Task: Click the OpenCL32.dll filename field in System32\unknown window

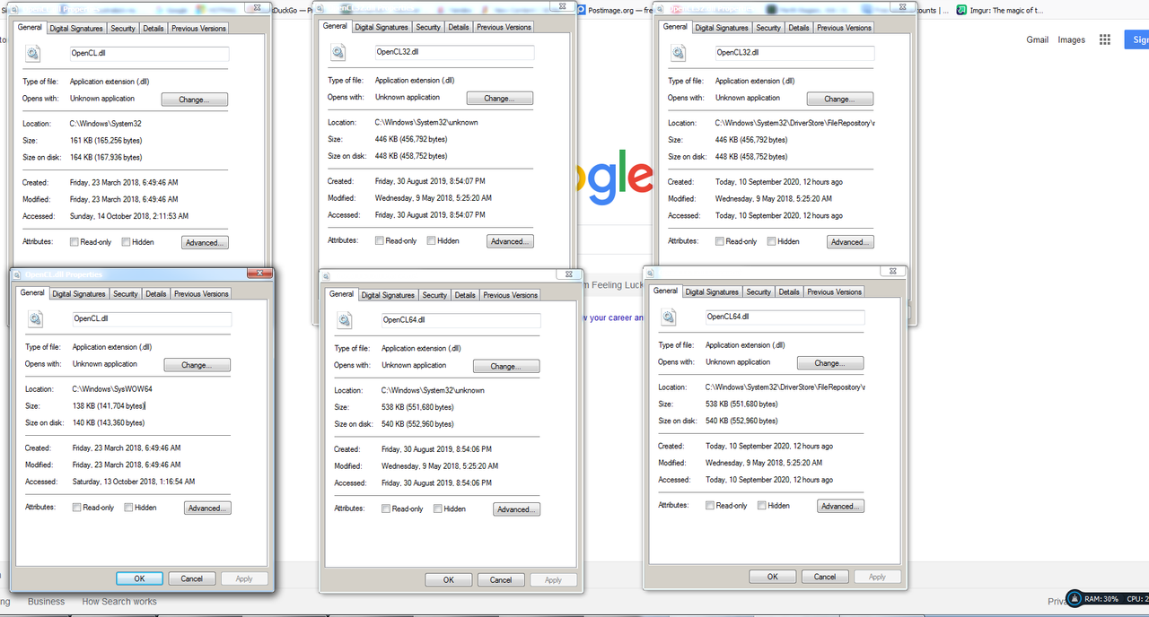Action: pyautogui.click(x=454, y=53)
